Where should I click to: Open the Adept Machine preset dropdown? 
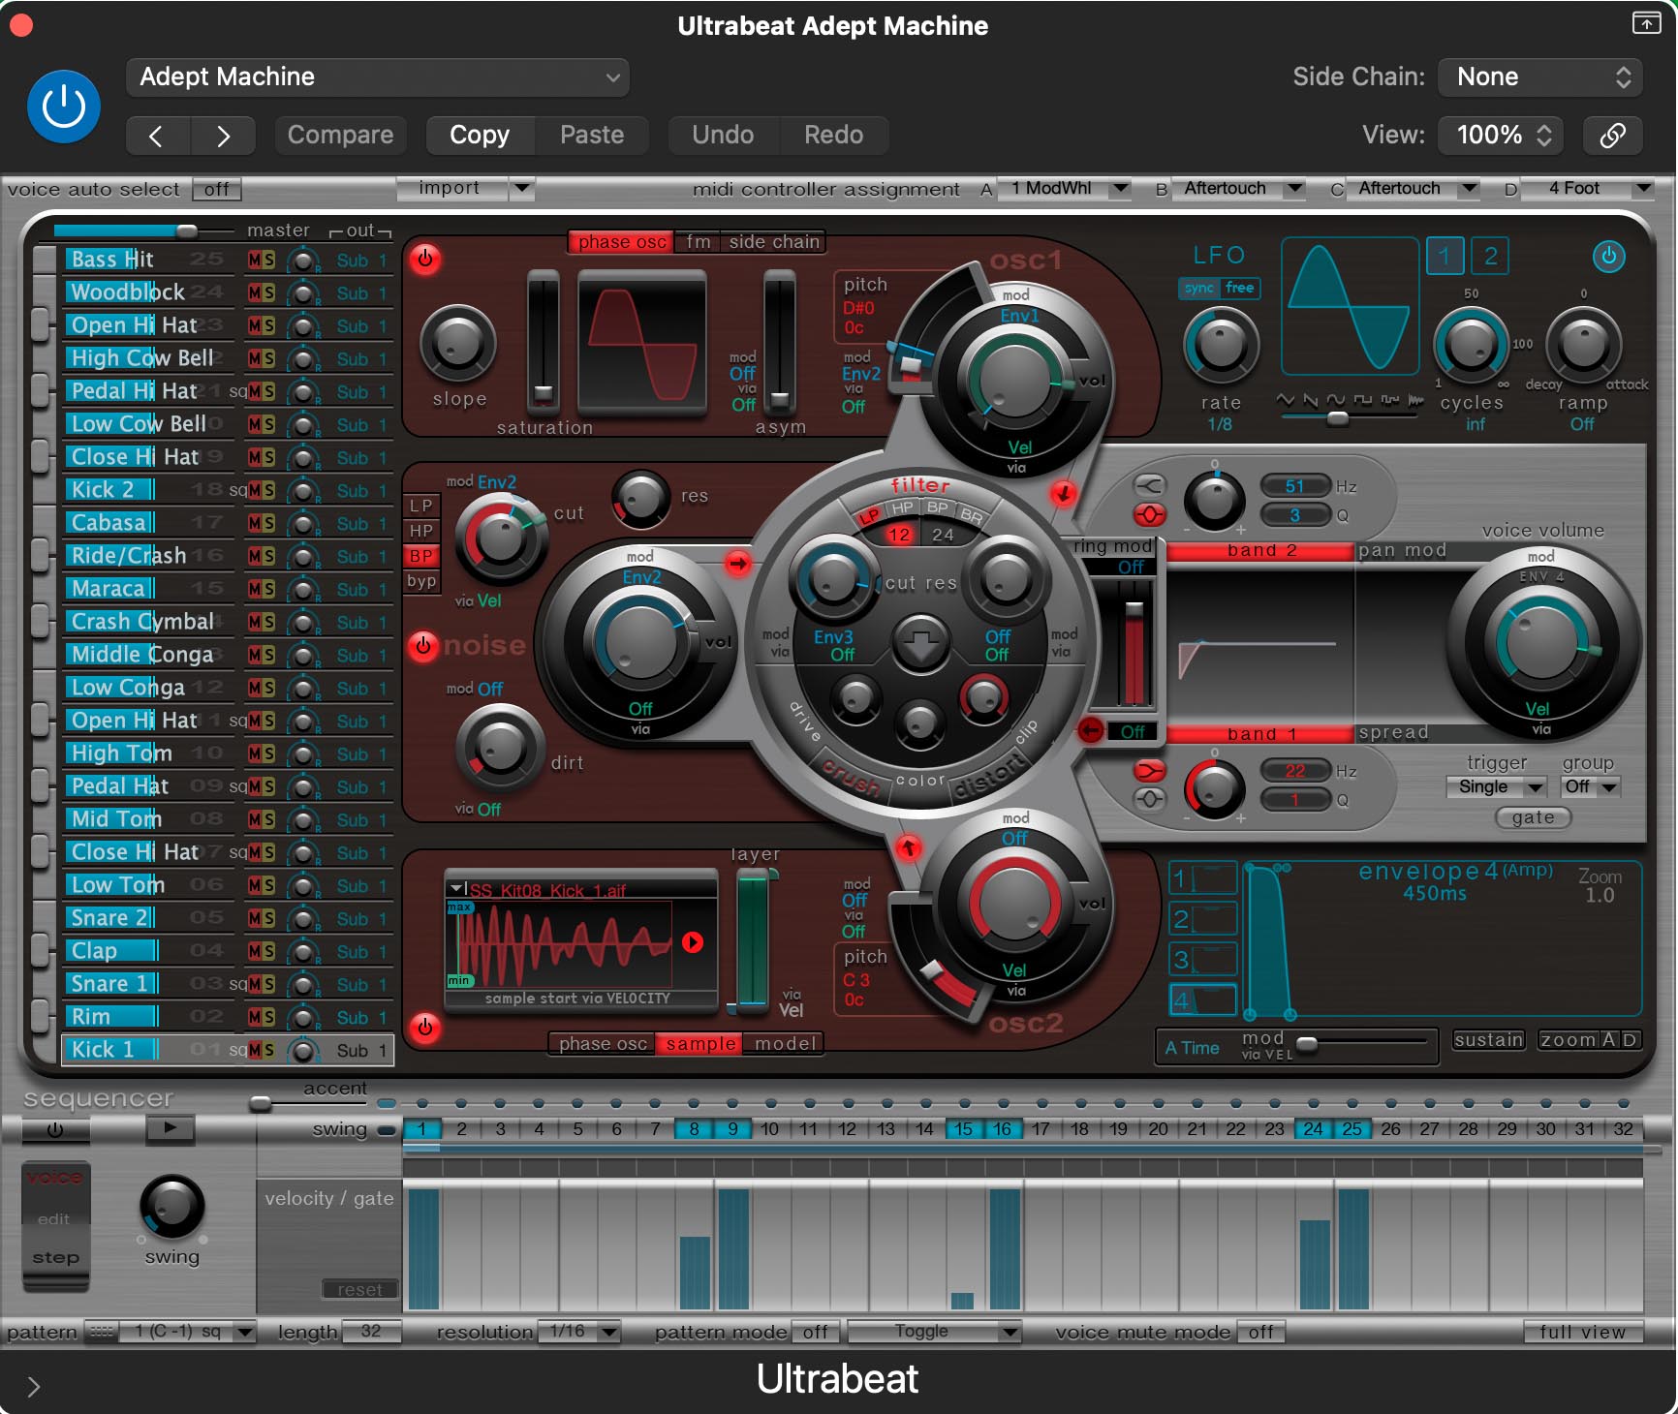(x=378, y=77)
